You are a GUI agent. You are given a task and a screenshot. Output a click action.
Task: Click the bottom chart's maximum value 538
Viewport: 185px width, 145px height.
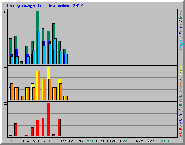click(x=5, y=105)
